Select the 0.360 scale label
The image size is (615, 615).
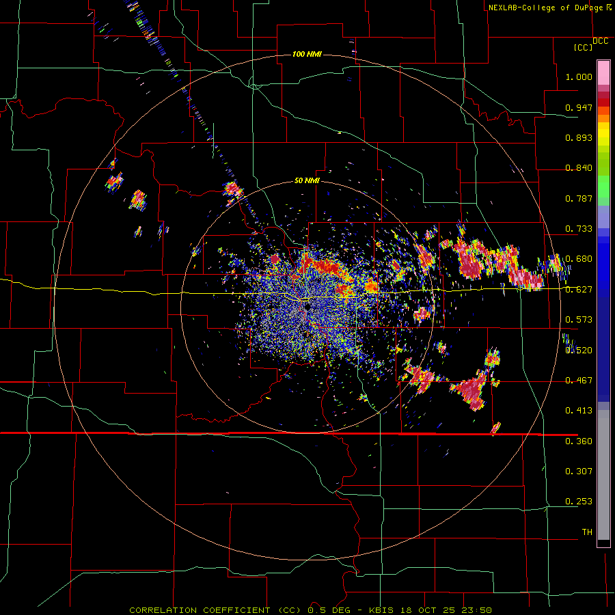[579, 441]
